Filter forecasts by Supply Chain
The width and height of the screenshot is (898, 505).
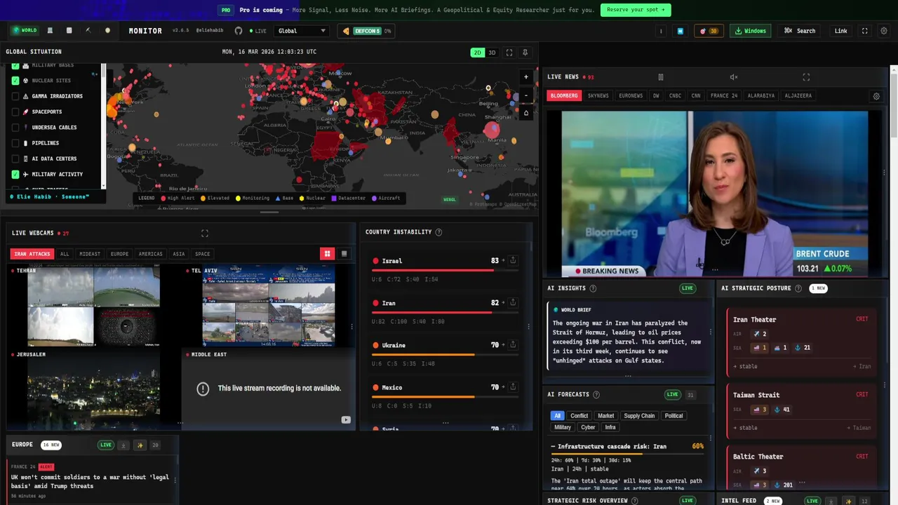(x=639, y=416)
